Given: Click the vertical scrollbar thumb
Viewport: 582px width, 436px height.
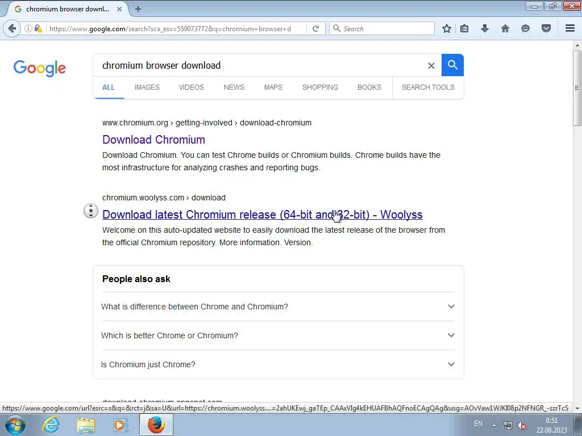Looking at the screenshot, I should tap(577, 88).
